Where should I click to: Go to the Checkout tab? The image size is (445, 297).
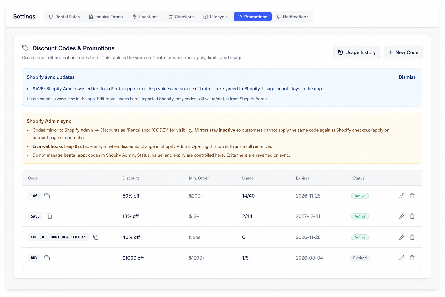coord(181,17)
